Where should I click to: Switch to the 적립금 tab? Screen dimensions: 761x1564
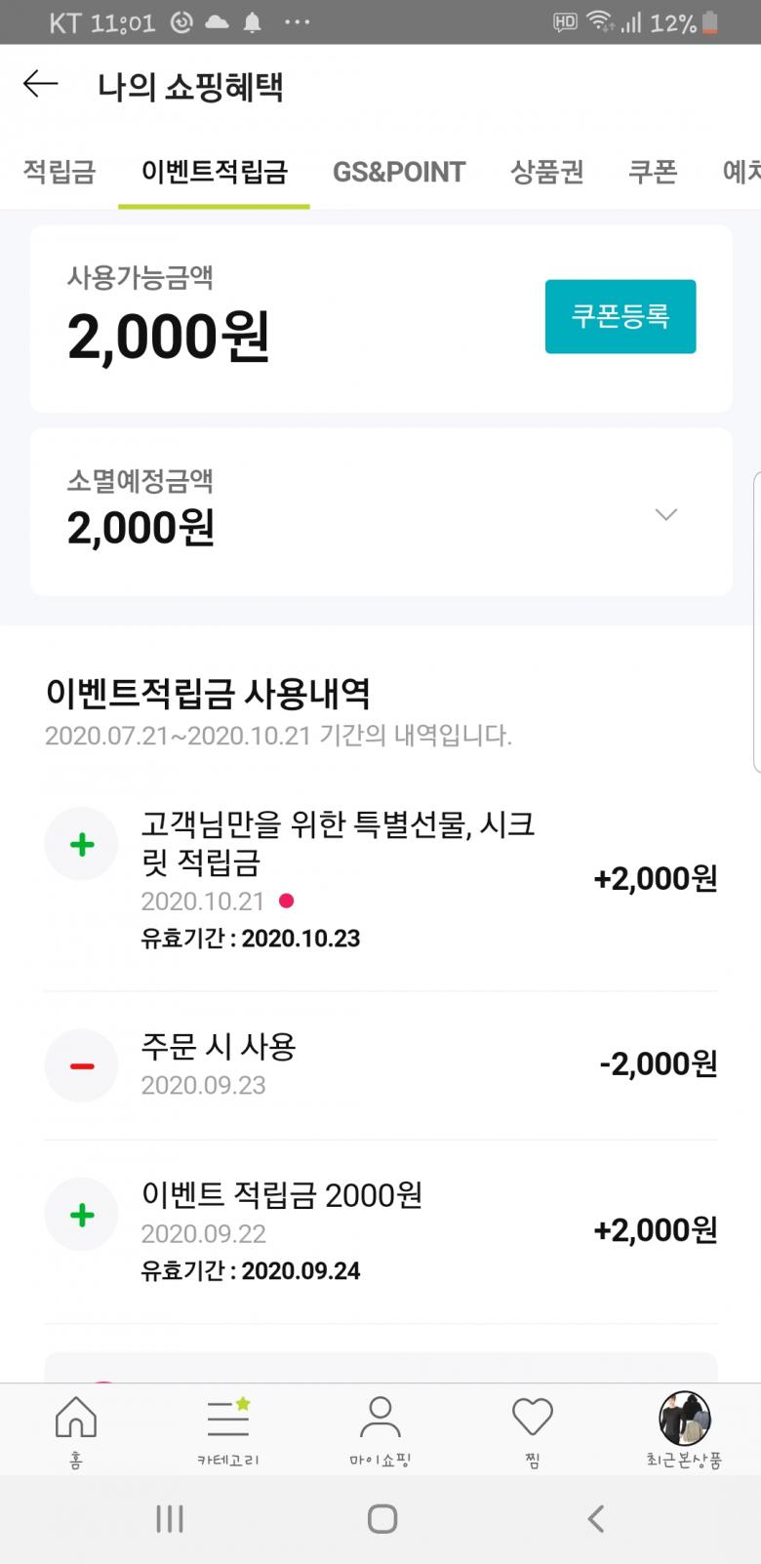tap(60, 172)
